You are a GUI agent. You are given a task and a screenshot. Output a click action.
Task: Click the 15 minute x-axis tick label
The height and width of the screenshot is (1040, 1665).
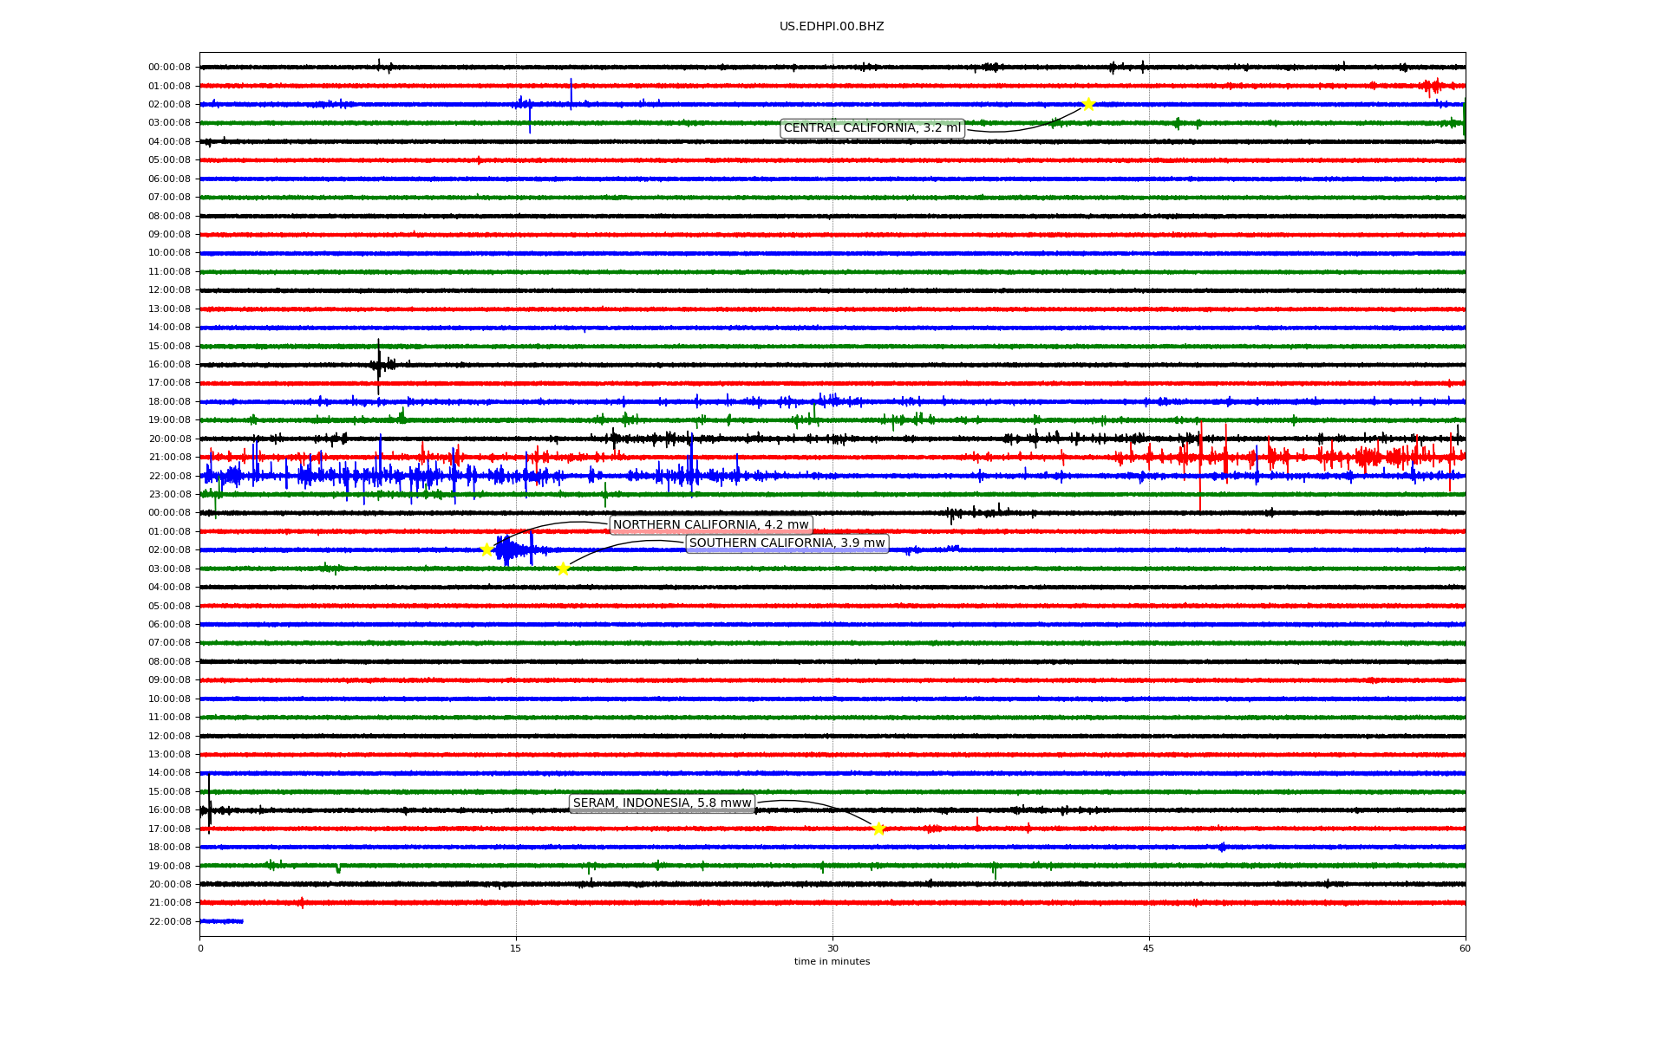[x=516, y=948]
